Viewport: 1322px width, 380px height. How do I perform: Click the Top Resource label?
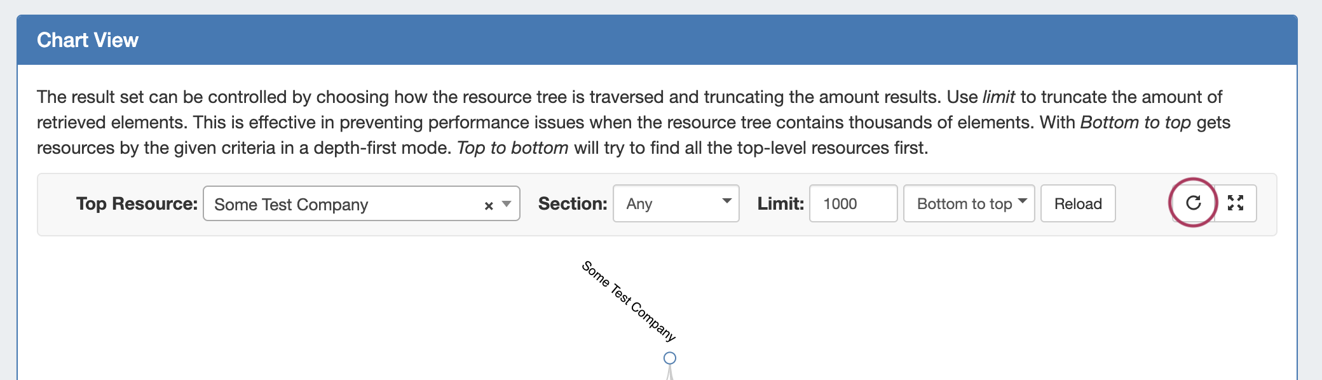pos(137,204)
